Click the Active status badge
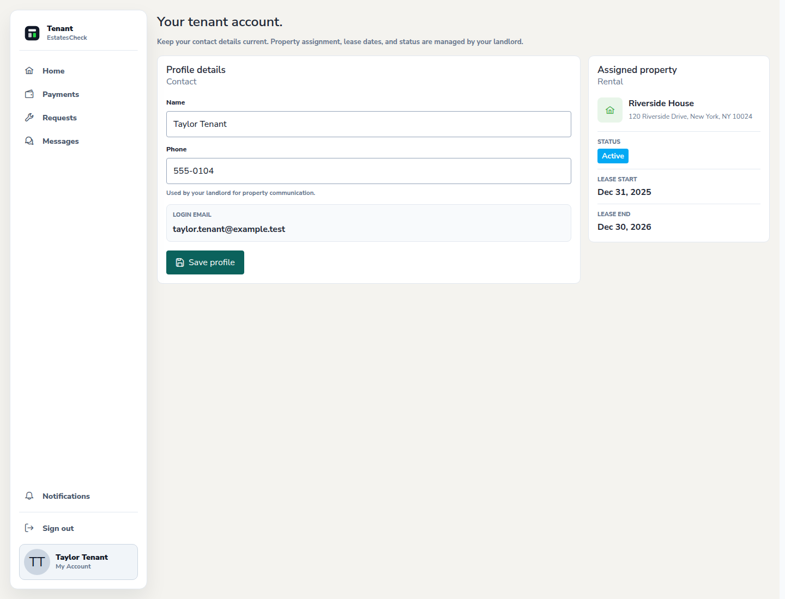 tap(613, 156)
